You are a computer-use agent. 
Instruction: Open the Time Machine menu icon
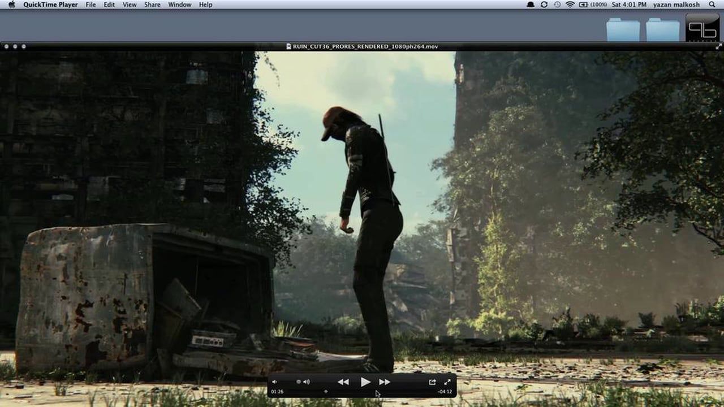pyautogui.click(x=557, y=5)
